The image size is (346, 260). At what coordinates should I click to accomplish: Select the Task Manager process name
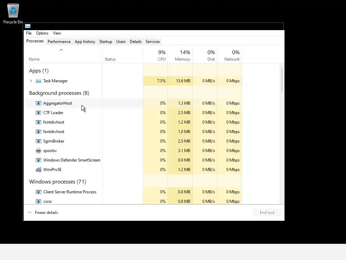coord(55,81)
